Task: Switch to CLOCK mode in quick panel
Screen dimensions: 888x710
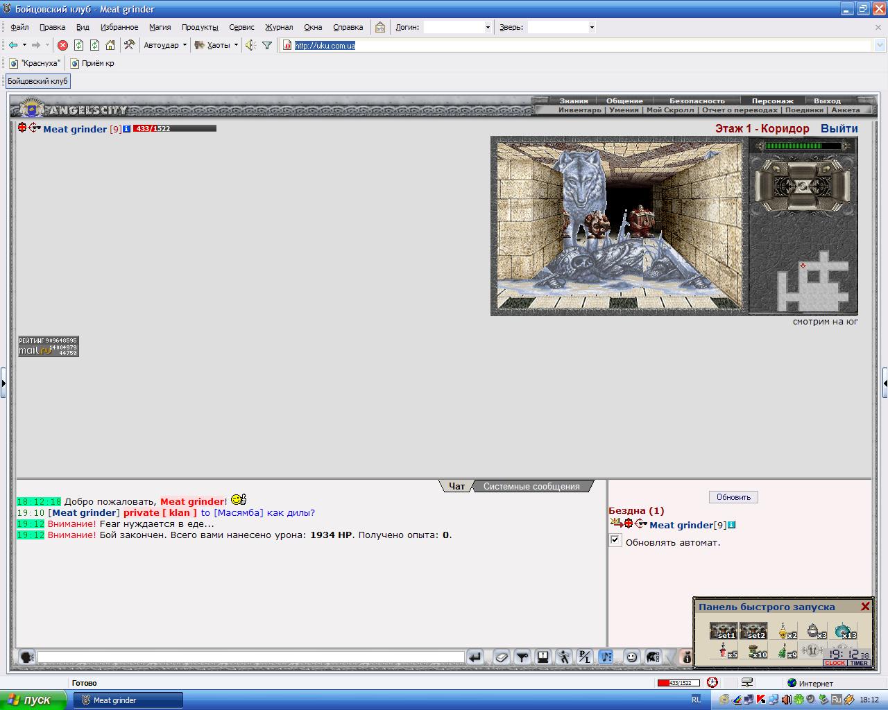Action: [x=835, y=663]
